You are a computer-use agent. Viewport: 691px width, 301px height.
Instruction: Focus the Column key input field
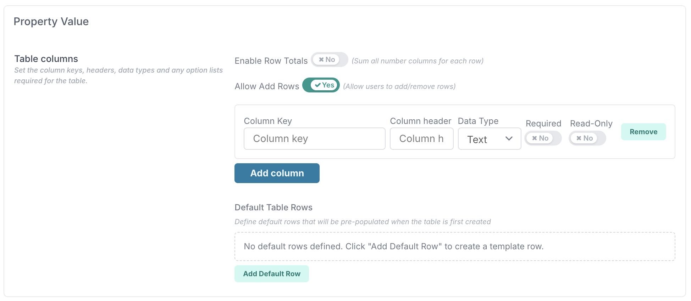(314, 139)
